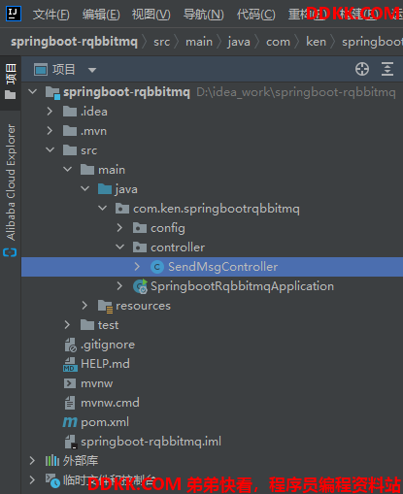
Task: Click the SendMsgController class icon
Action: click(157, 267)
